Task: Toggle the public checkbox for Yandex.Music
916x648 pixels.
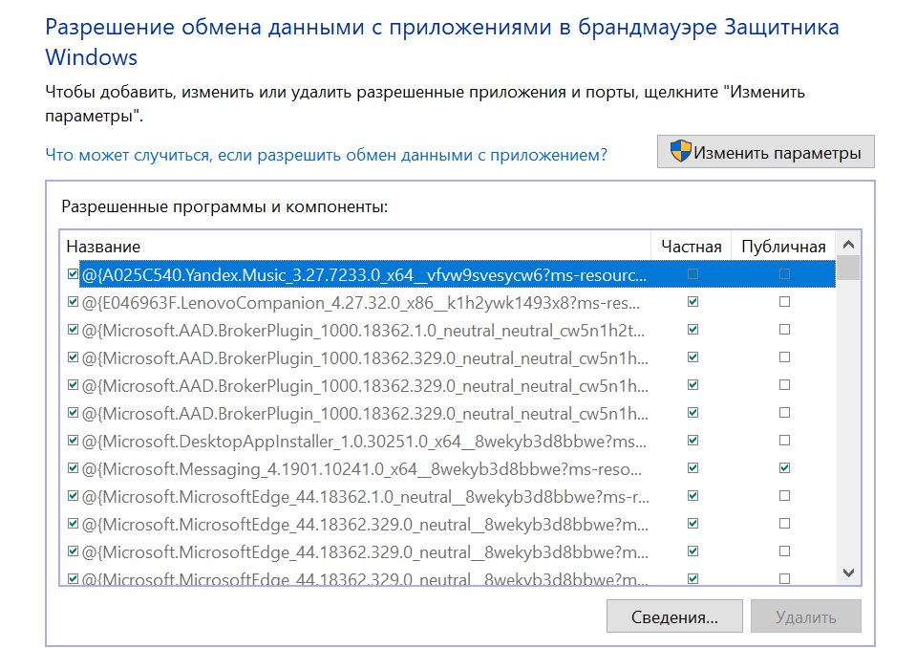Action: [784, 273]
